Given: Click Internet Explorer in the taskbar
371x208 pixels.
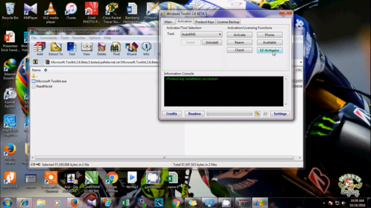Looking at the screenshot, I should 24,203.
